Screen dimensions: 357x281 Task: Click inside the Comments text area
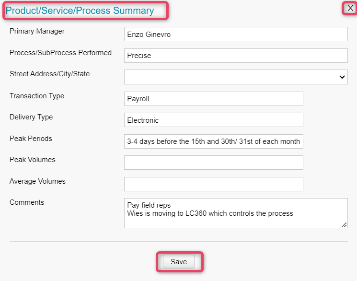[236, 213]
